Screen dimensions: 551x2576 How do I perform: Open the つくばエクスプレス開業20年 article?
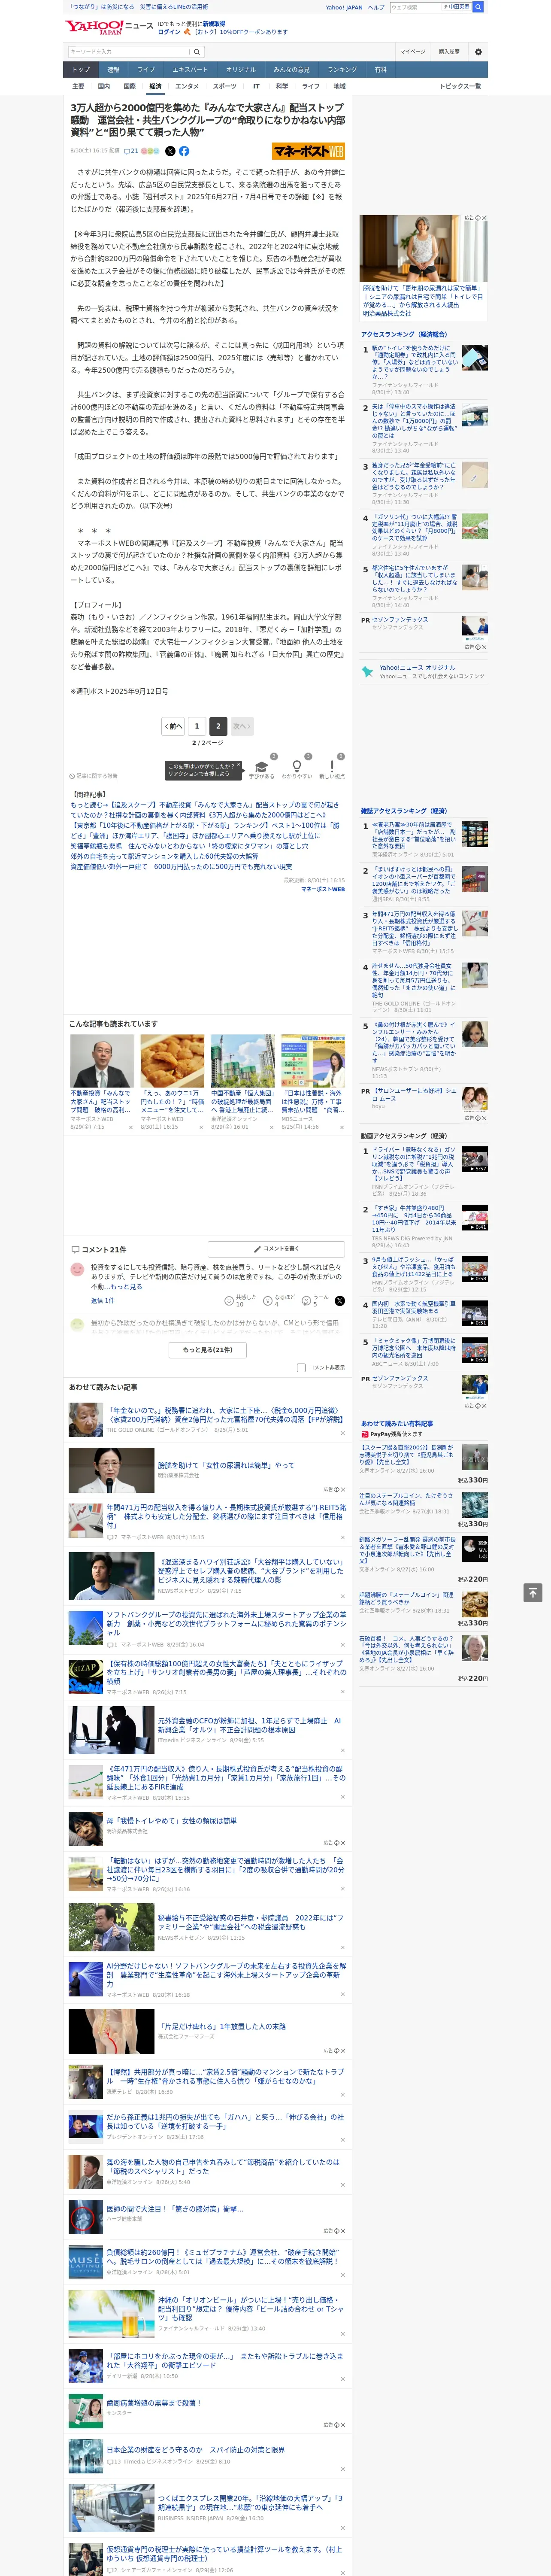tap(251, 2503)
